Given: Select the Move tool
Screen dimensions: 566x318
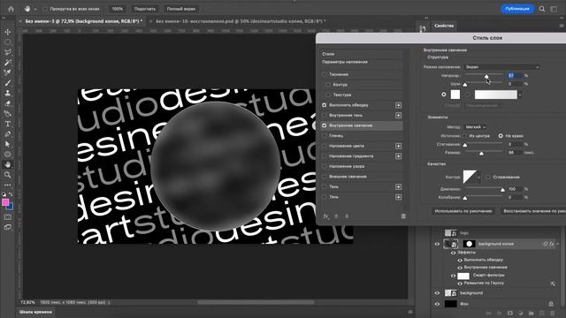Looking at the screenshot, I should tap(8, 32).
